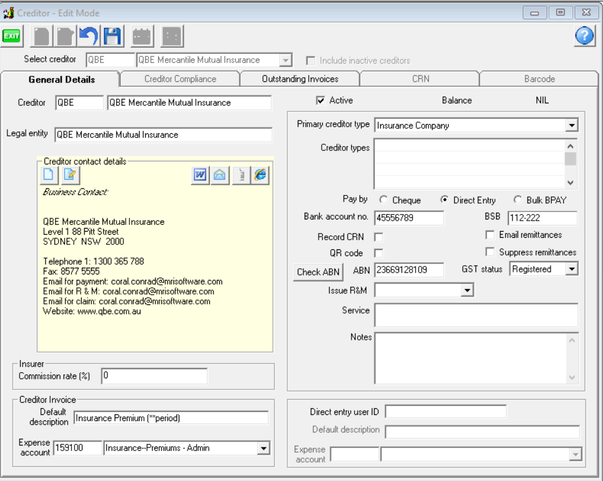The width and height of the screenshot is (603, 481).
Task: Click the Notes text area
Action: (471, 358)
